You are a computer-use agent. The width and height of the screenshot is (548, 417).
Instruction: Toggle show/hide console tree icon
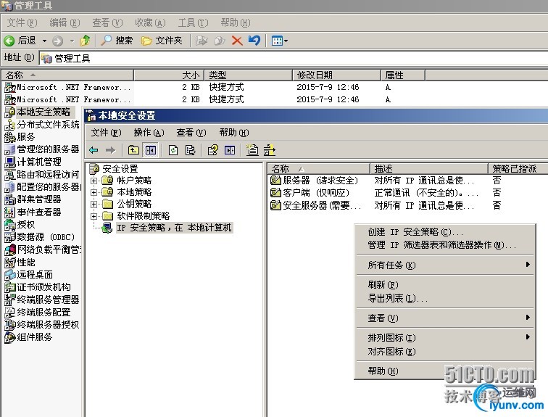[x=151, y=150]
